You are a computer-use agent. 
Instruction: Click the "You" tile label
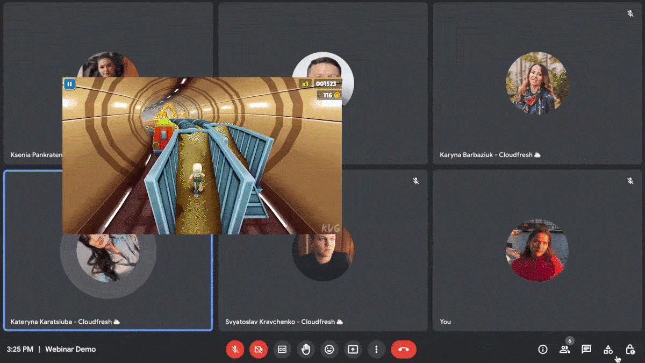446,322
